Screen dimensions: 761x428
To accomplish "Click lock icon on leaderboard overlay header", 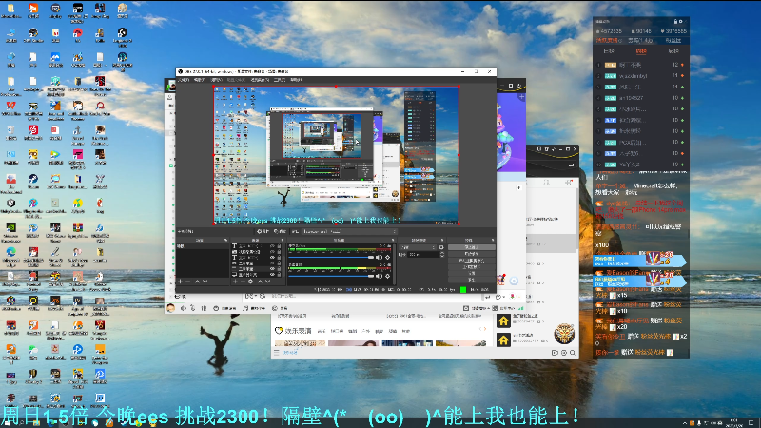I will 675,21.
